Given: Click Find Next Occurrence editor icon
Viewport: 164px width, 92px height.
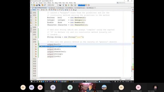Looking at the screenshot, I should (x=53, y=10).
